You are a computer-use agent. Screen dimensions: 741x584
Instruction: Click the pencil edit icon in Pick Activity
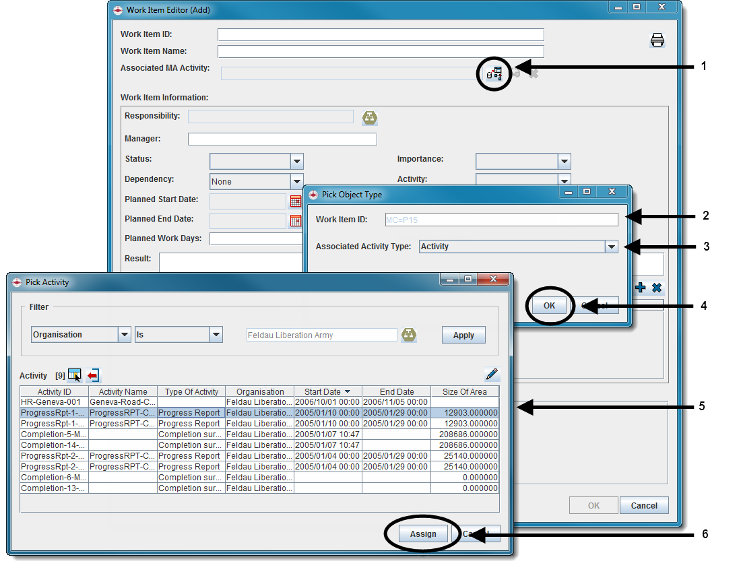tap(492, 375)
